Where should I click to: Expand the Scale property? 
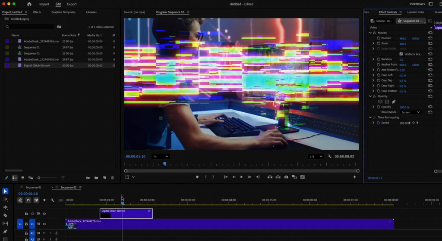tap(373, 43)
